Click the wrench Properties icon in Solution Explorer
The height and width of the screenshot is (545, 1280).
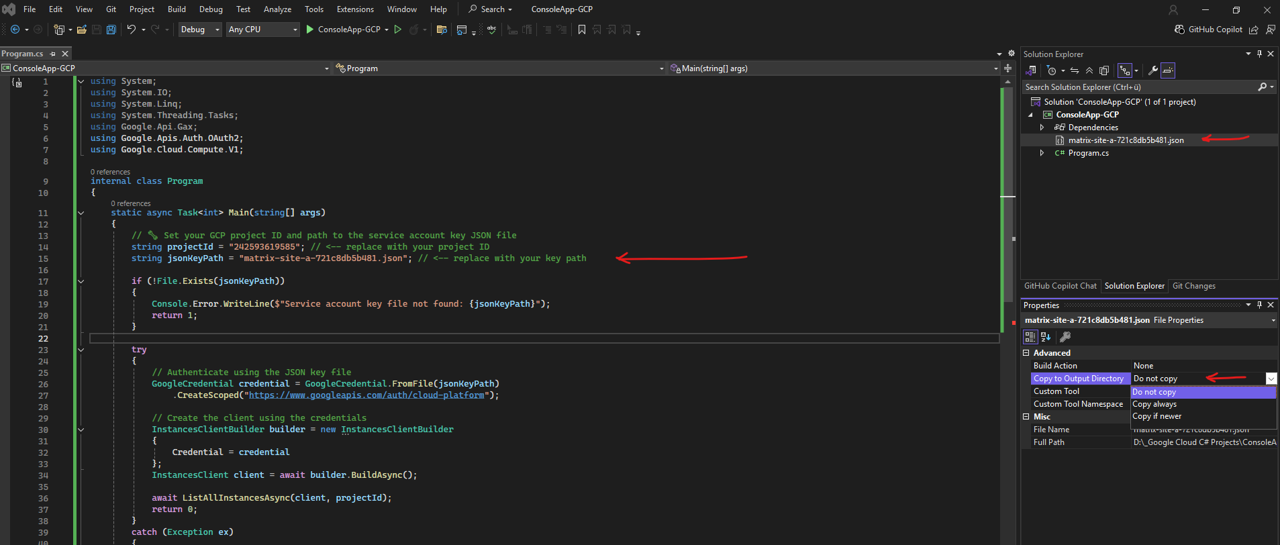coord(1153,70)
